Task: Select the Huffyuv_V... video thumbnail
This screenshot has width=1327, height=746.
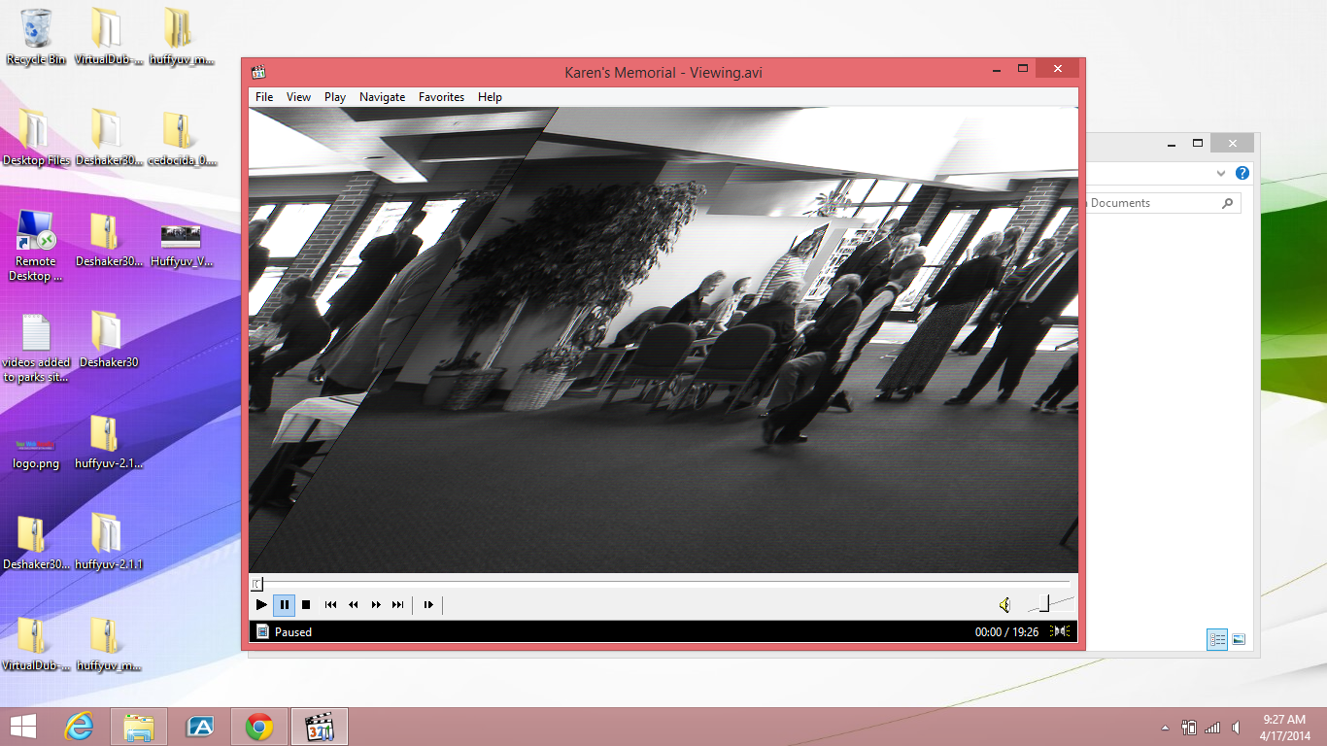Action: tap(181, 242)
